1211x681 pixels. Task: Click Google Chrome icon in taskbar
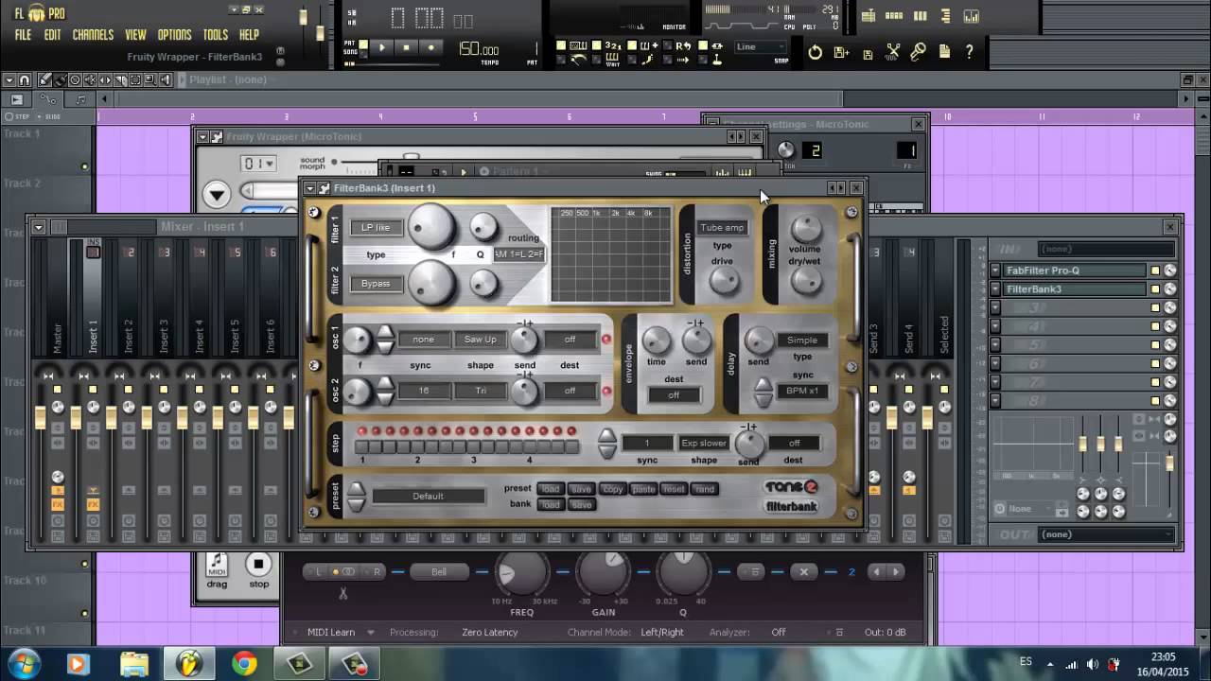(x=244, y=664)
